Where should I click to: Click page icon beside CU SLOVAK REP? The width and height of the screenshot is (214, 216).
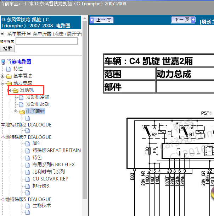28,179
